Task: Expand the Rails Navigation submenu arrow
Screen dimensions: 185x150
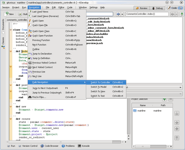Action: click(x=85, y=82)
